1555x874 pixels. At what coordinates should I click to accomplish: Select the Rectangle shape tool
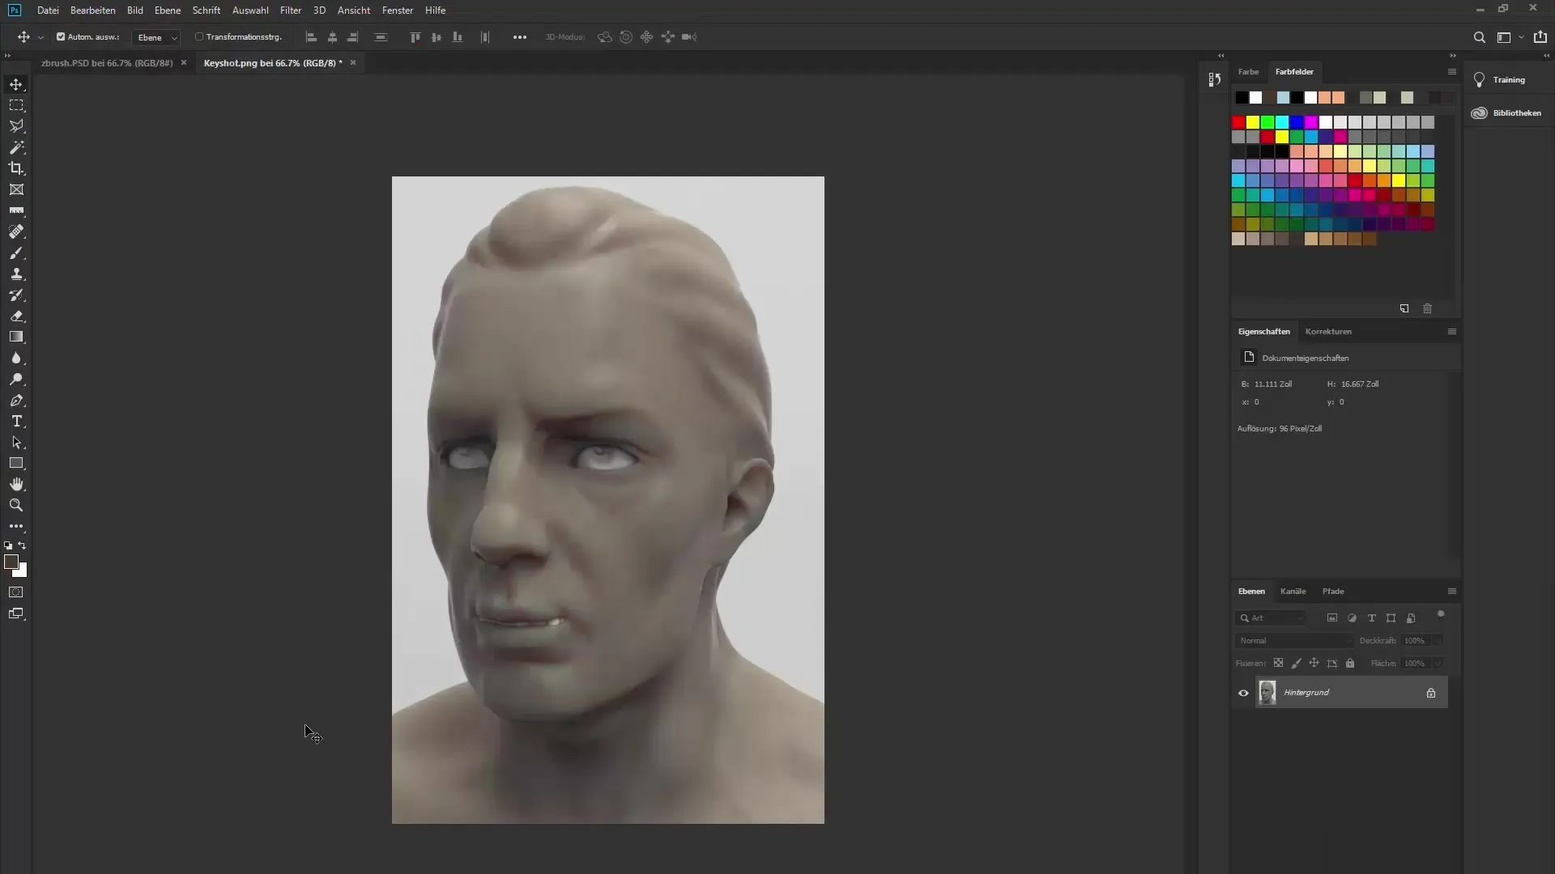[16, 463]
